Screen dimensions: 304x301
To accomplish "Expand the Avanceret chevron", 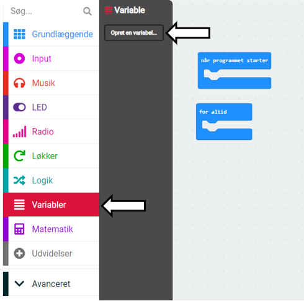I will click(x=19, y=284).
